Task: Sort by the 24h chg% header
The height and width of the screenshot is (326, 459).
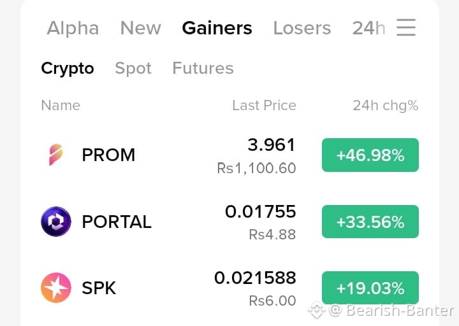Action: click(386, 106)
